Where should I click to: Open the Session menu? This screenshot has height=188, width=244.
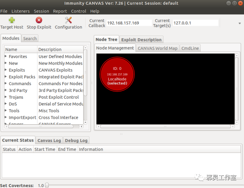click(42, 11)
